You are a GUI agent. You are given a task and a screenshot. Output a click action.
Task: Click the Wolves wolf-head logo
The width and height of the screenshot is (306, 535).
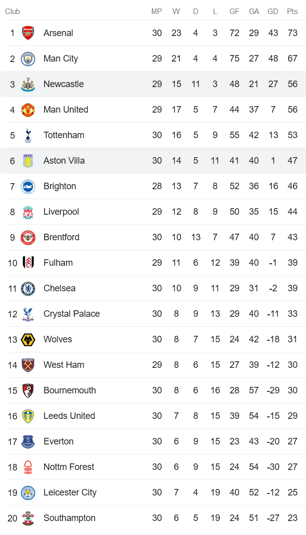(x=28, y=339)
